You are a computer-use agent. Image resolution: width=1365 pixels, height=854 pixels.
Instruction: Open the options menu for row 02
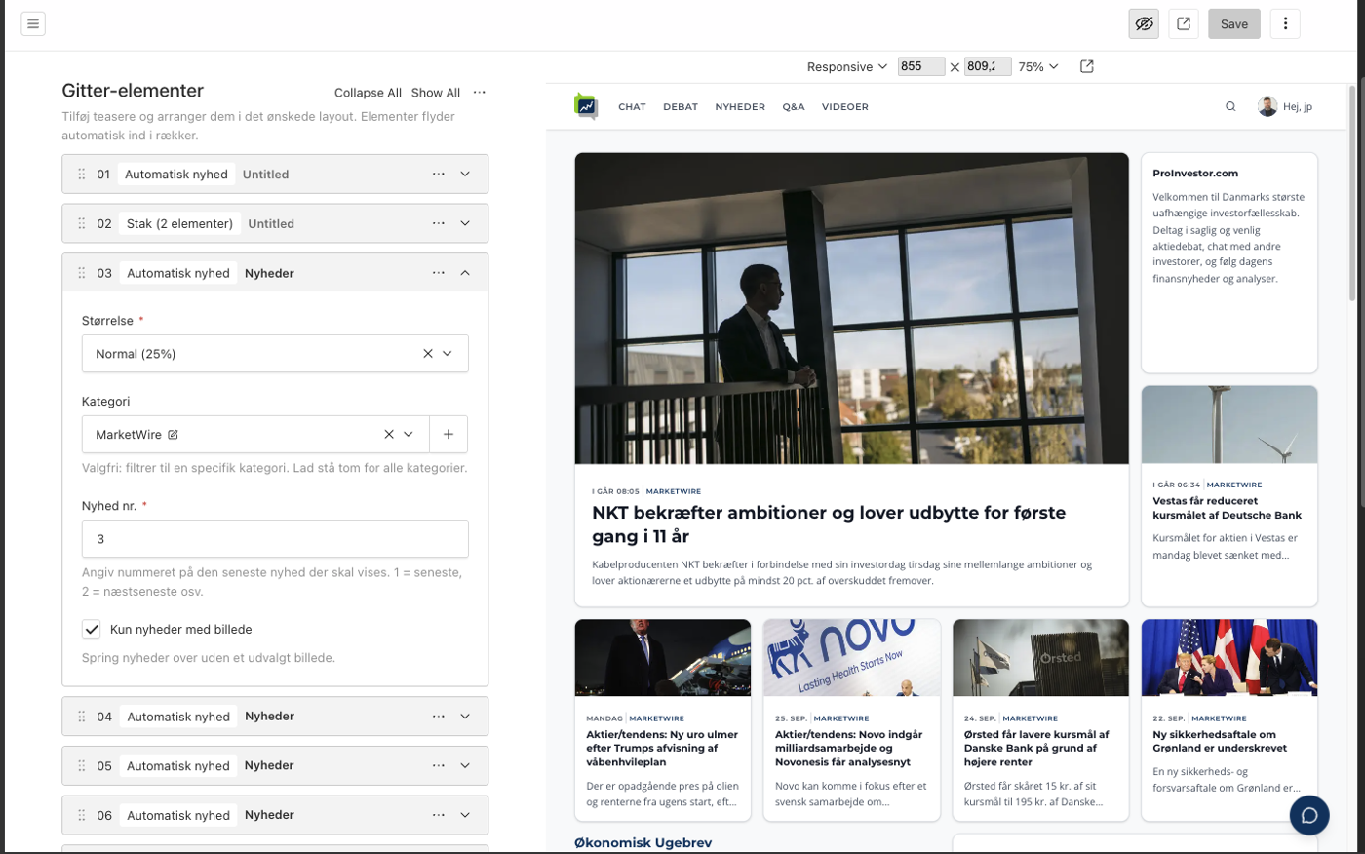[x=439, y=223]
